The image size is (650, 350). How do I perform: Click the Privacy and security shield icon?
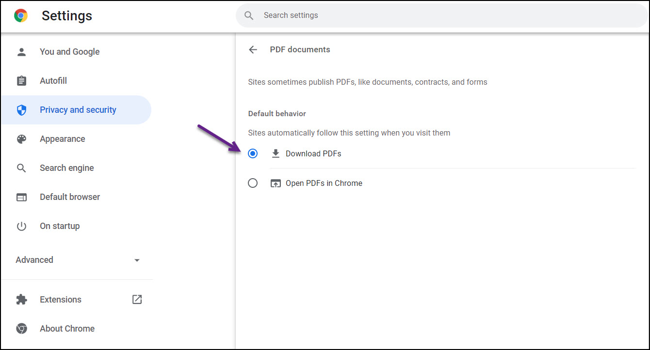21,110
